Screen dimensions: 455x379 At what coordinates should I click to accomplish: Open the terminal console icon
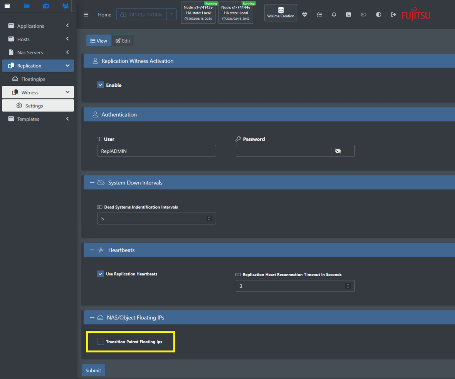tap(349, 15)
